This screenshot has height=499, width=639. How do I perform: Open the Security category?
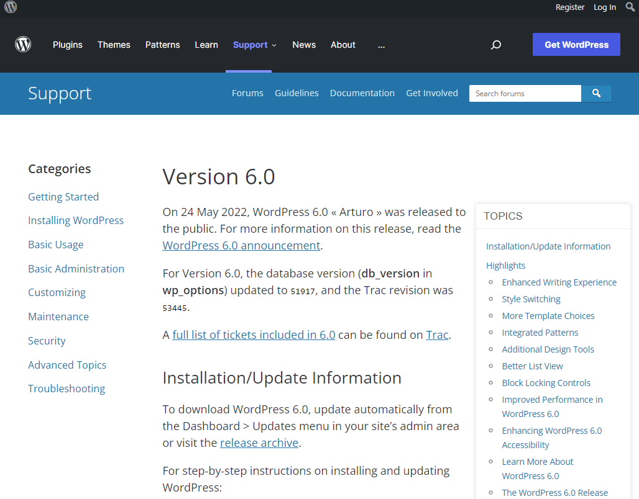point(47,341)
